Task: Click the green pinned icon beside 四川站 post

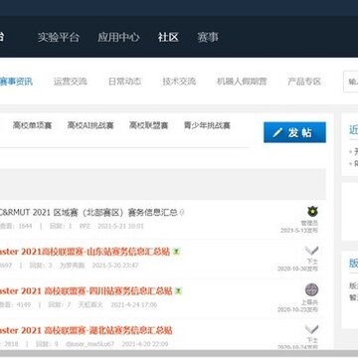Action: (179, 291)
